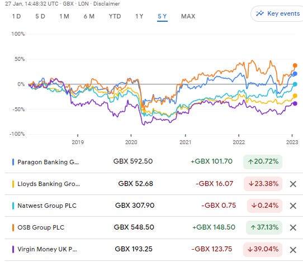Remove Natwest Group PLC from comparison
Image resolution: width=303 pixels, height=262 pixels.
tap(293, 206)
